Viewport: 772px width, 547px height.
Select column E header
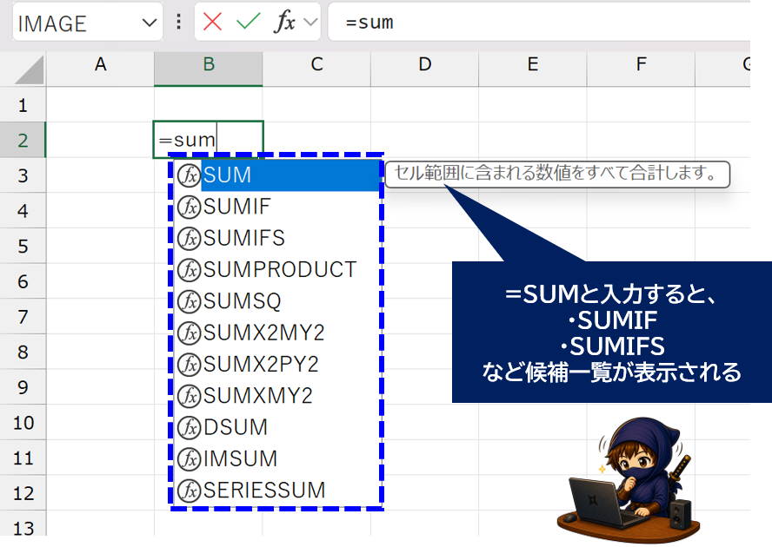pyautogui.click(x=533, y=64)
